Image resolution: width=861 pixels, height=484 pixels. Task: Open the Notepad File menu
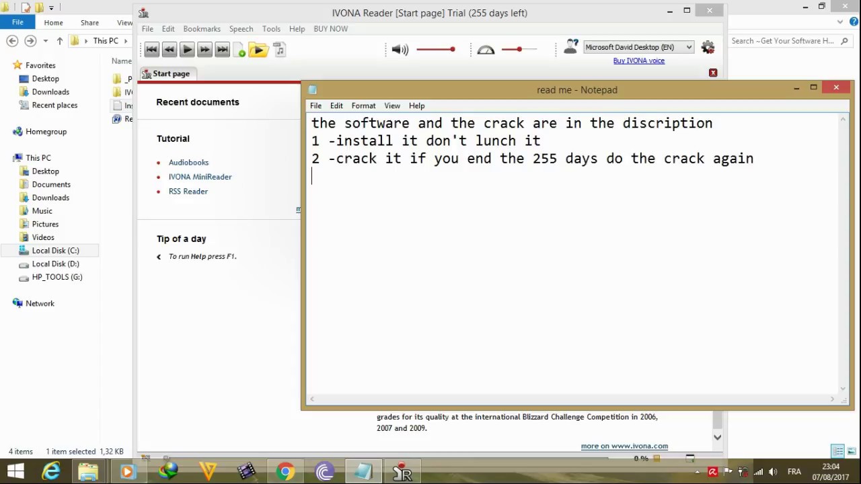(315, 106)
